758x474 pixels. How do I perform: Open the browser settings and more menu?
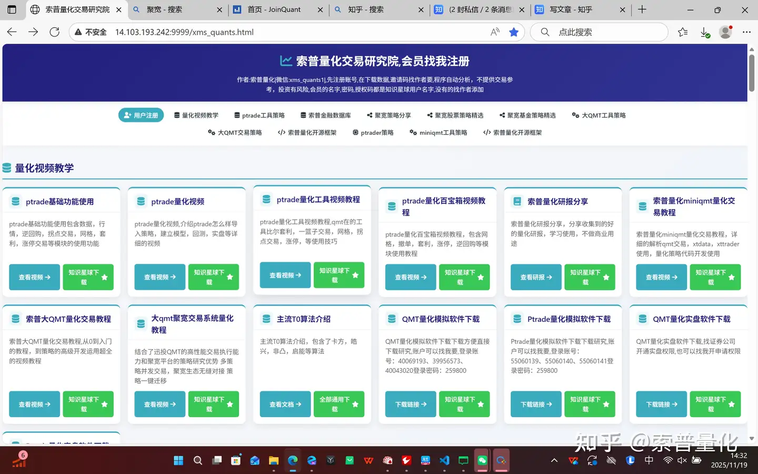click(746, 32)
